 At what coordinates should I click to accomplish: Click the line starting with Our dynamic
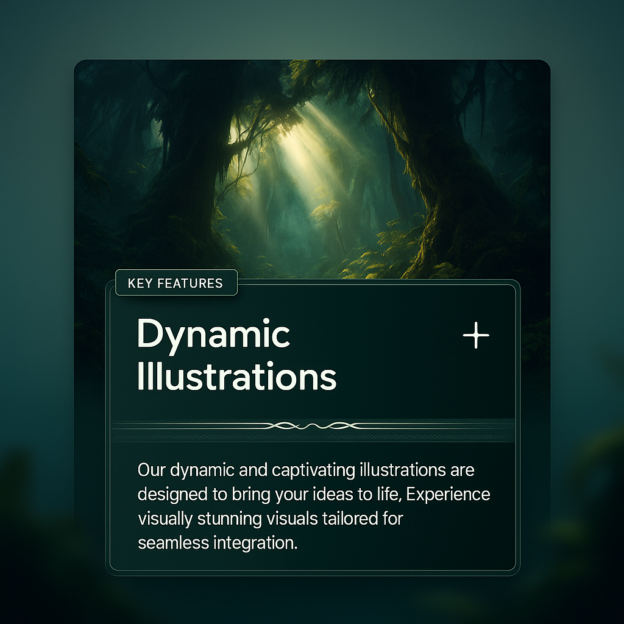point(305,470)
